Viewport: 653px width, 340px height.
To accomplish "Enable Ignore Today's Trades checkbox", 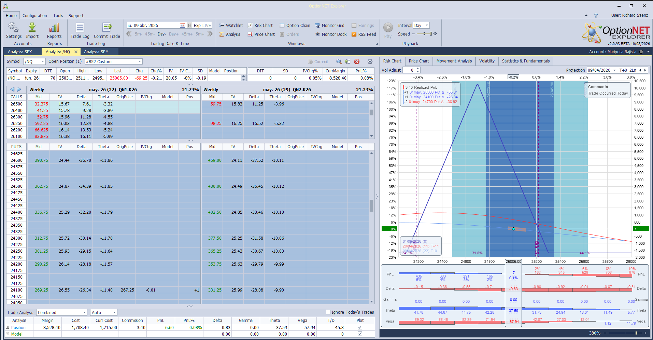I will coord(328,312).
